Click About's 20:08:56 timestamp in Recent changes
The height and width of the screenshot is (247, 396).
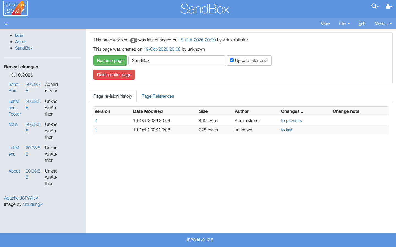(x=33, y=174)
